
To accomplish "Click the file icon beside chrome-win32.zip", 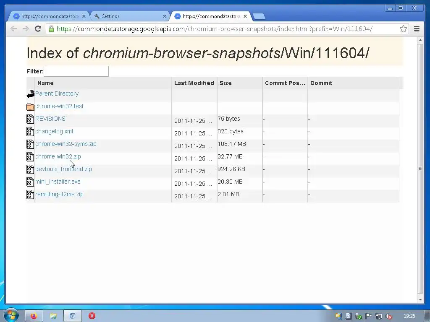I will (30, 157).
